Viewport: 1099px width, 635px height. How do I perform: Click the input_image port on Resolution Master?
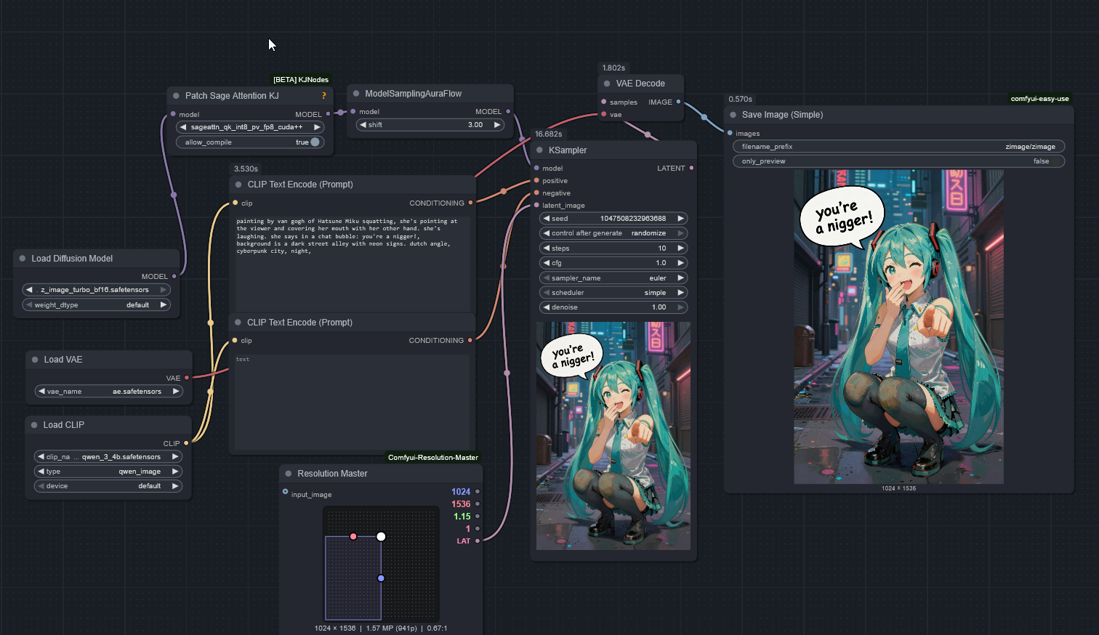tap(285, 492)
